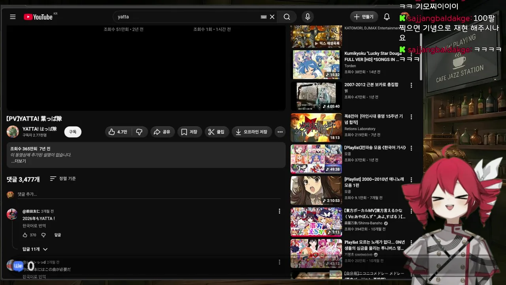
Task: Create a clip with 클립 button
Action: (x=217, y=132)
